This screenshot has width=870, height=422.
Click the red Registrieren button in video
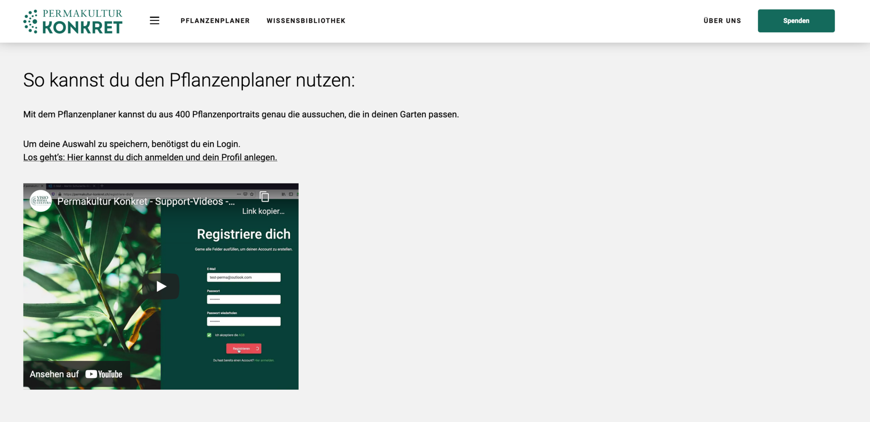pos(243,349)
